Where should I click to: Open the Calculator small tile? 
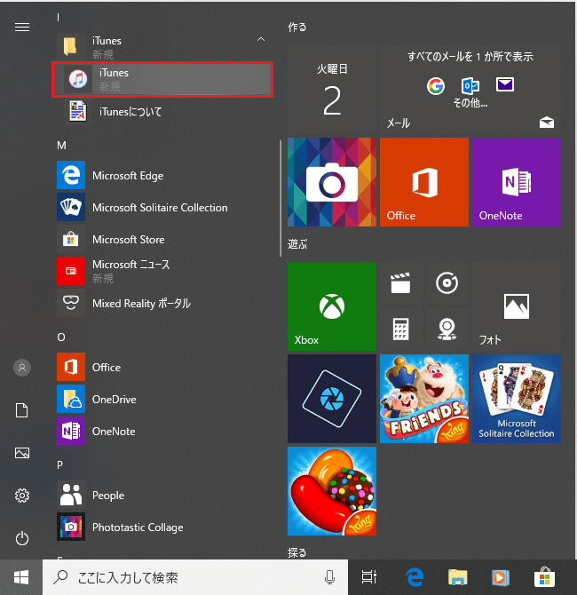click(400, 329)
